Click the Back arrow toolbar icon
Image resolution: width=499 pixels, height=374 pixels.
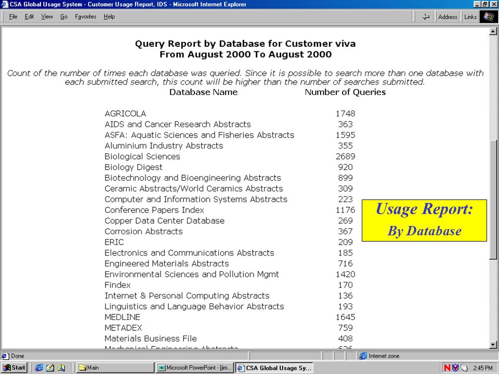tap(426, 17)
